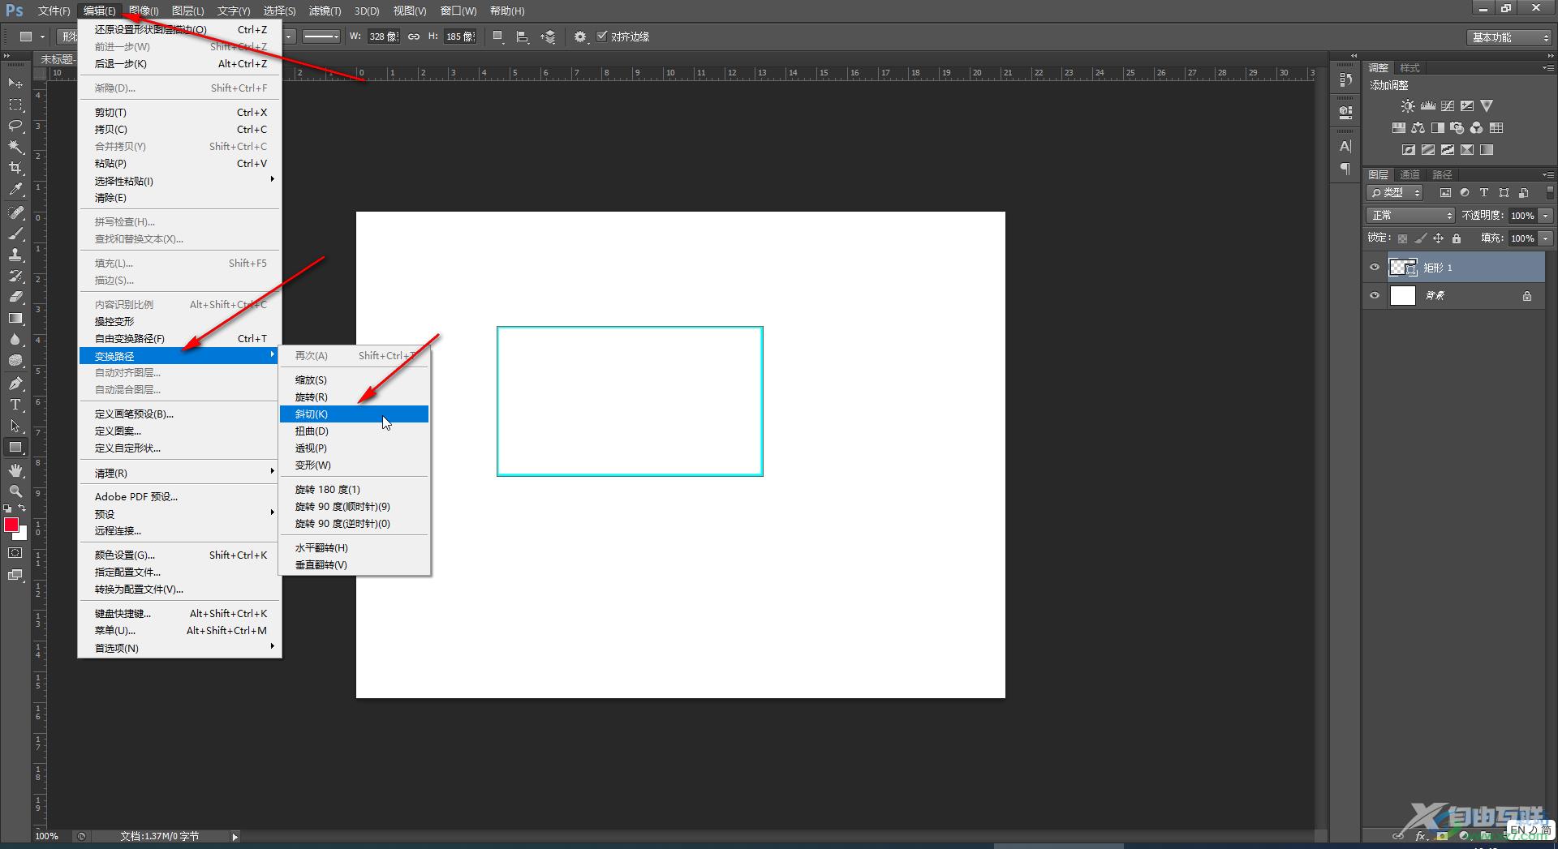The width and height of the screenshot is (1558, 849).
Task: Open the fill dropdown arrow
Action: (x=1546, y=238)
